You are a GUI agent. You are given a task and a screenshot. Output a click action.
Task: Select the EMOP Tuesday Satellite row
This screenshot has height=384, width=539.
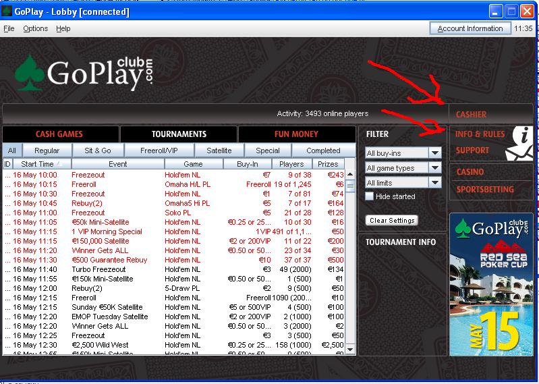pos(173,317)
